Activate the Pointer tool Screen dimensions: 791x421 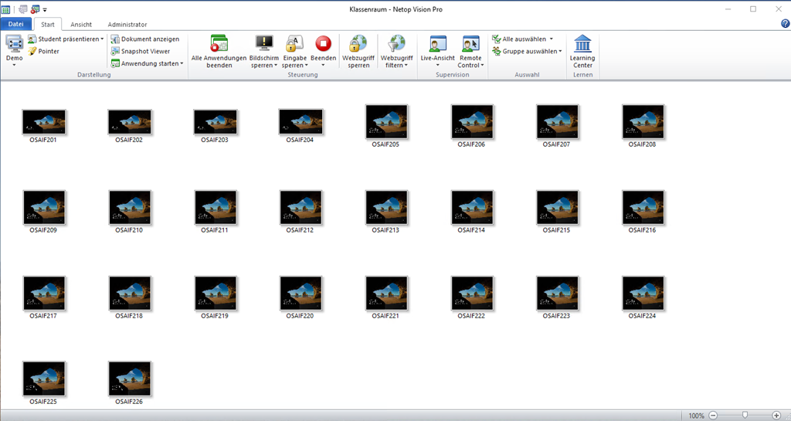[43, 51]
